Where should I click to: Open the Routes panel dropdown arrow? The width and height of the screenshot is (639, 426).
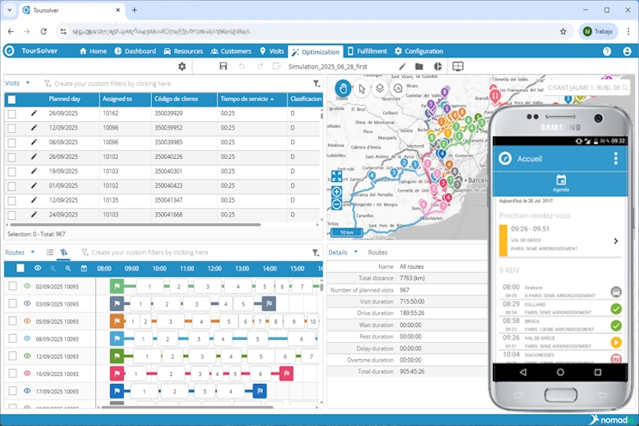click(x=33, y=253)
